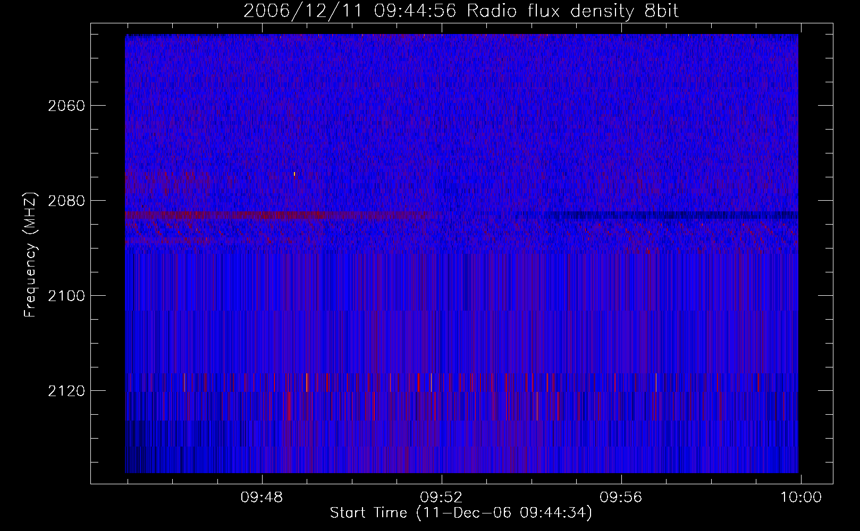Click the 'Frequency (MHZ)' axis title
The image size is (860, 531).
pyautogui.click(x=31, y=255)
